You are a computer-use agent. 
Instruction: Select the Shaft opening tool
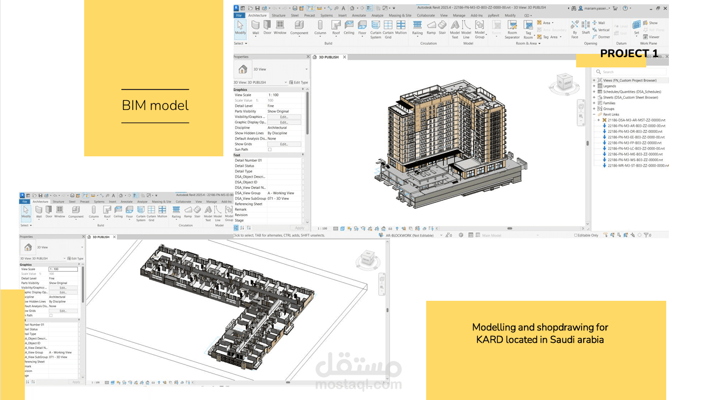coord(586,27)
